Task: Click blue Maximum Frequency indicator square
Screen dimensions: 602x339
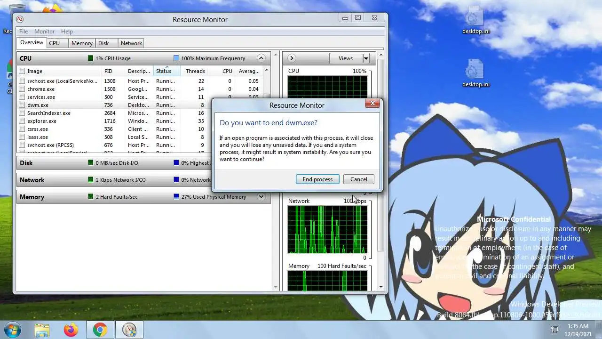Action: tap(176, 58)
